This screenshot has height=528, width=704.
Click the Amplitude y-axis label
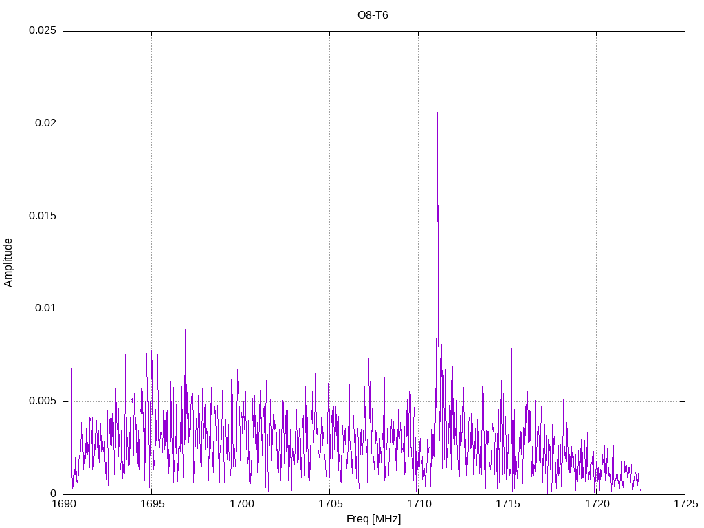[8, 262]
